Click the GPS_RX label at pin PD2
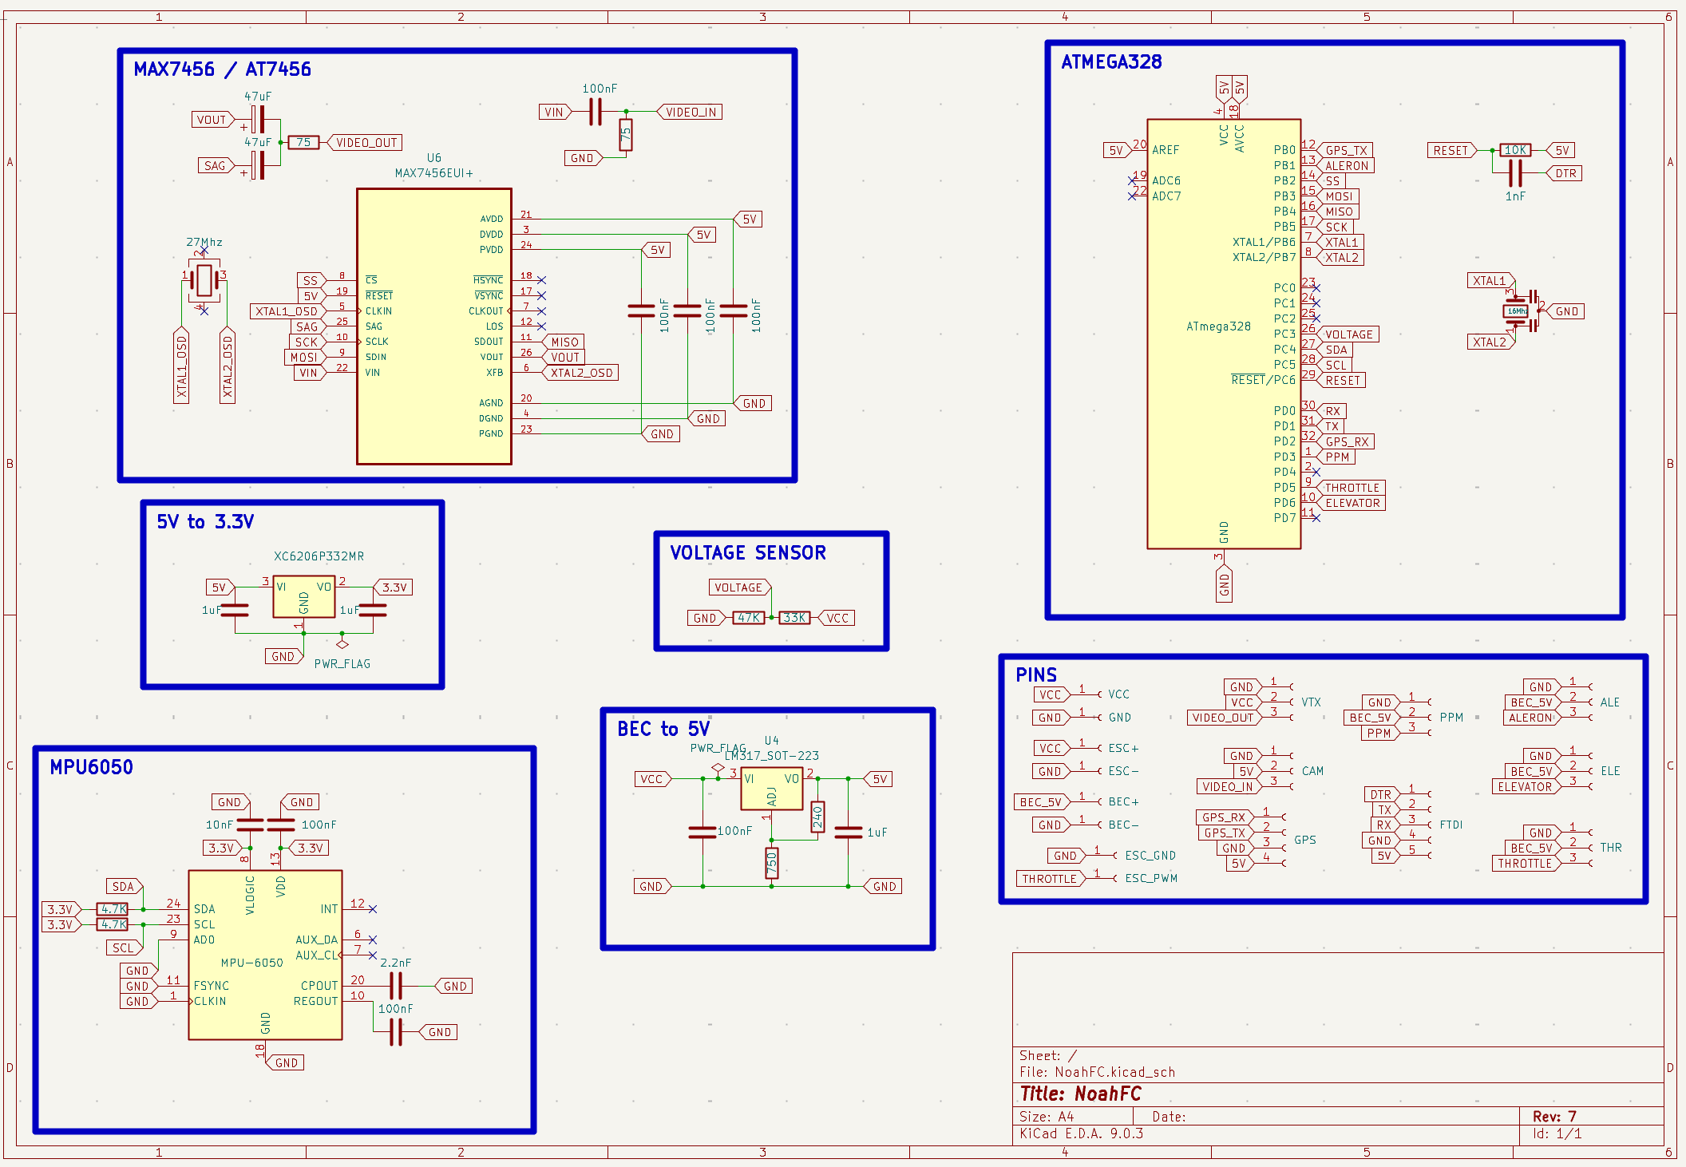 1345,441
